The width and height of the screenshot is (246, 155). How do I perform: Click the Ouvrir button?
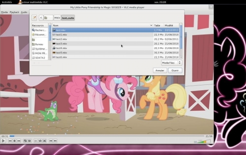(175, 71)
